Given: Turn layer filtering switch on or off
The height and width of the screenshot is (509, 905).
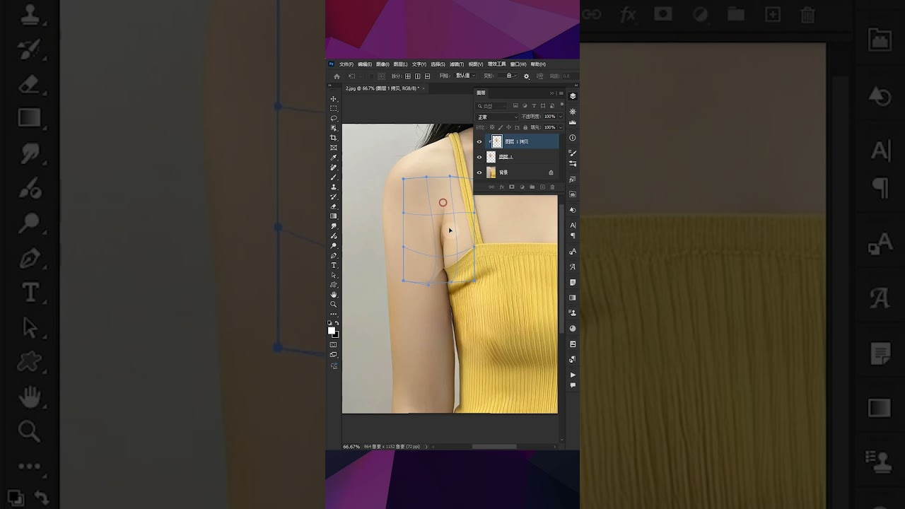Looking at the screenshot, I should click(x=561, y=105).
